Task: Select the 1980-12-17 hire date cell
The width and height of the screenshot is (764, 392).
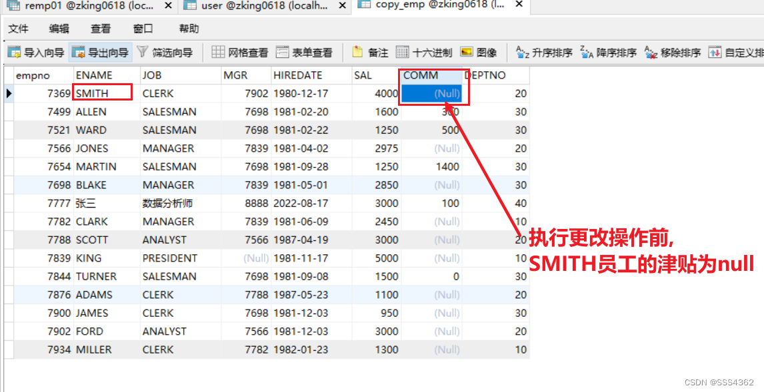Action: point(311,93)
